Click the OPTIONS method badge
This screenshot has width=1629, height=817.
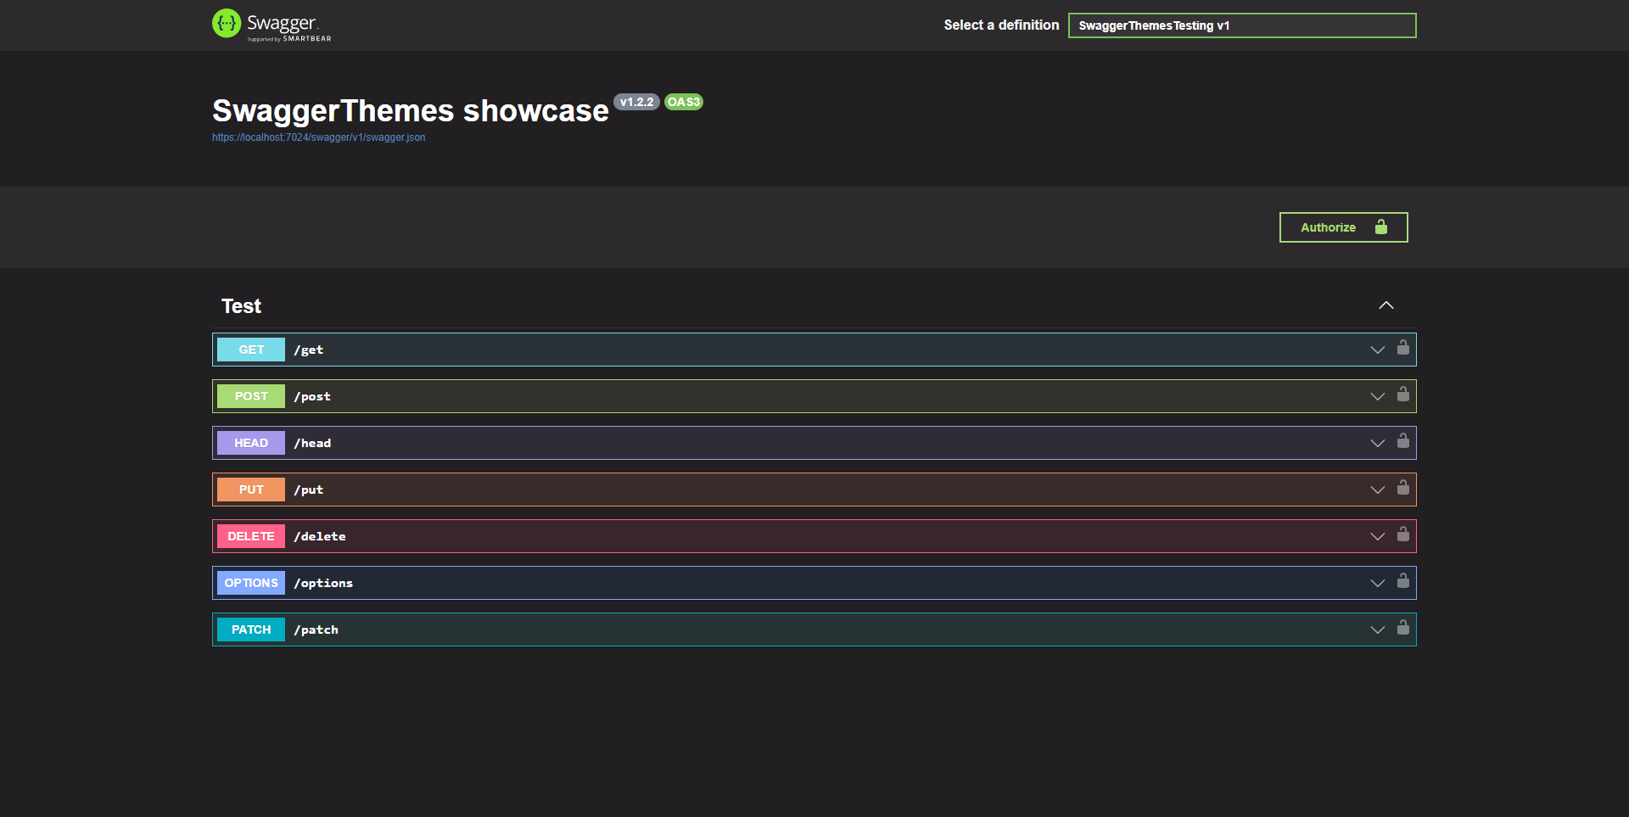[251, 583]
